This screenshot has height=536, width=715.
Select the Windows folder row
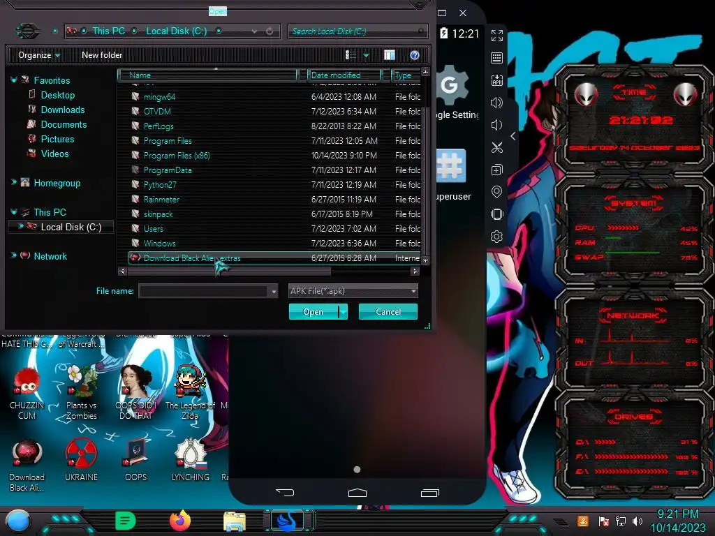pyautogui.click(x=275, y=244)
